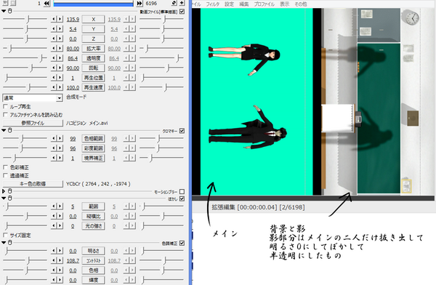Click the X parameter button
Image resolution: width=436 pixels, height=285 pixels.
[x=94, y=19]
